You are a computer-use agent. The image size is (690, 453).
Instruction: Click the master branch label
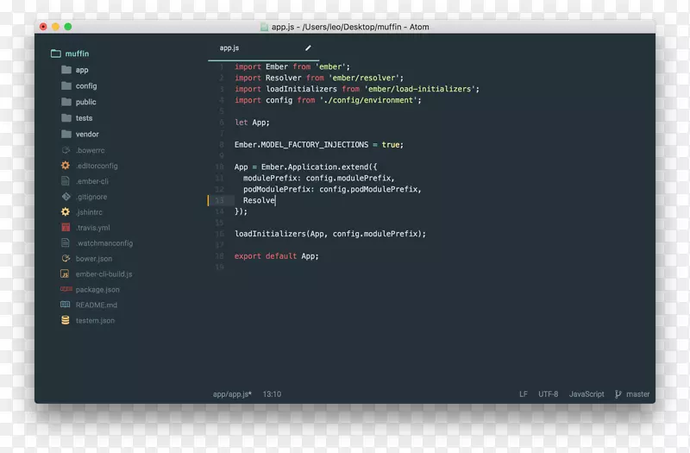638,394
